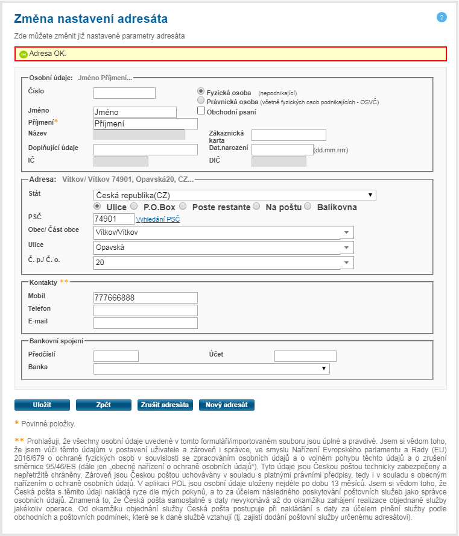The width and height of the screenshot is (459, 536).
Task: Click the Zpět button
Action: (103, 405)
